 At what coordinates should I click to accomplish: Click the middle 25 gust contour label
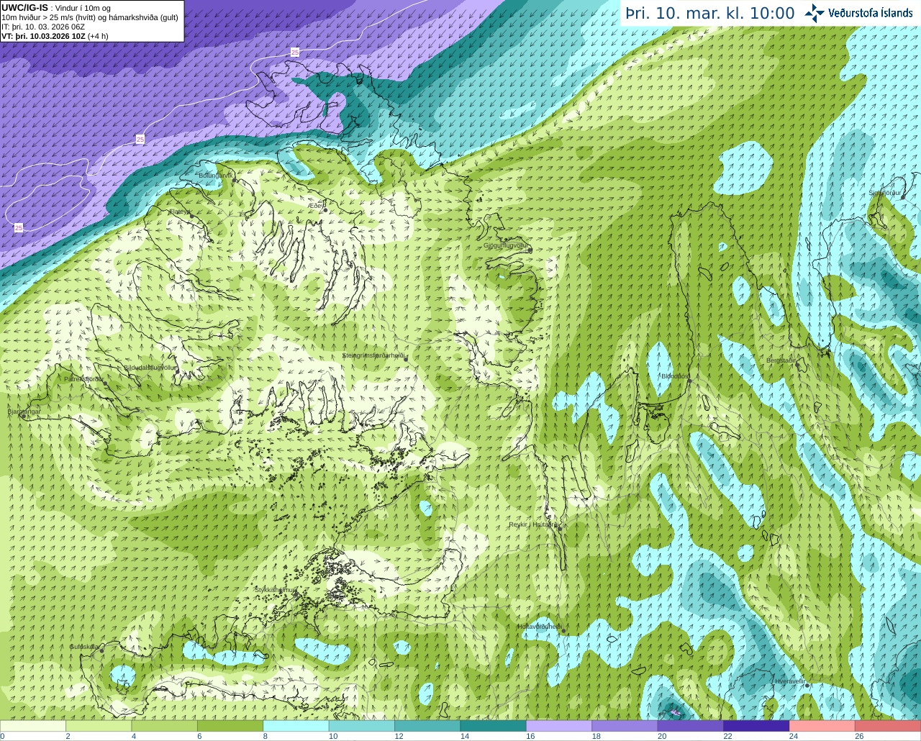pyautogui.click(x=140, y=140)
